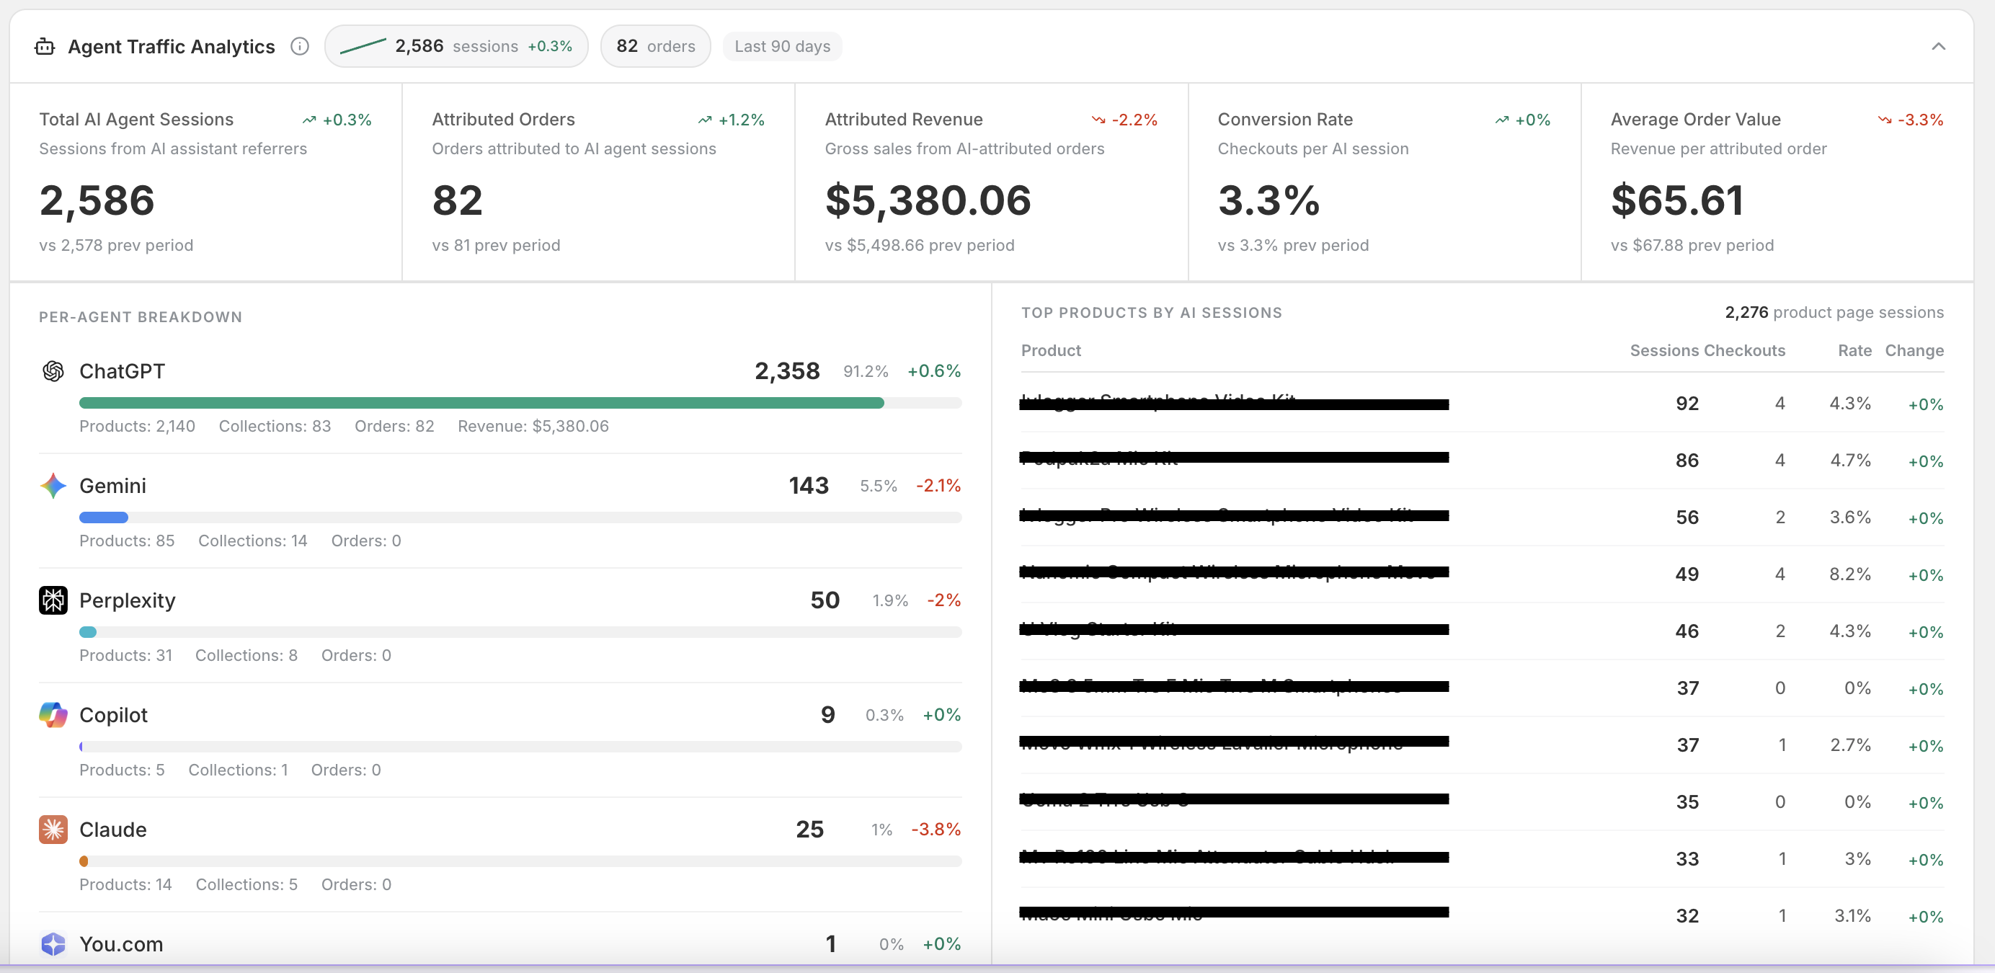The height and width of the screenshot is (973, 1995).
Task: Click the You.com agent name
Action: [121, 944]
